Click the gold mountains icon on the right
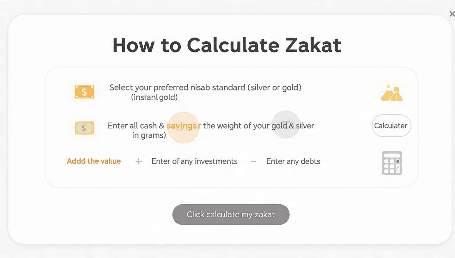This screenshot has width=455, height=258. [391, 92]
